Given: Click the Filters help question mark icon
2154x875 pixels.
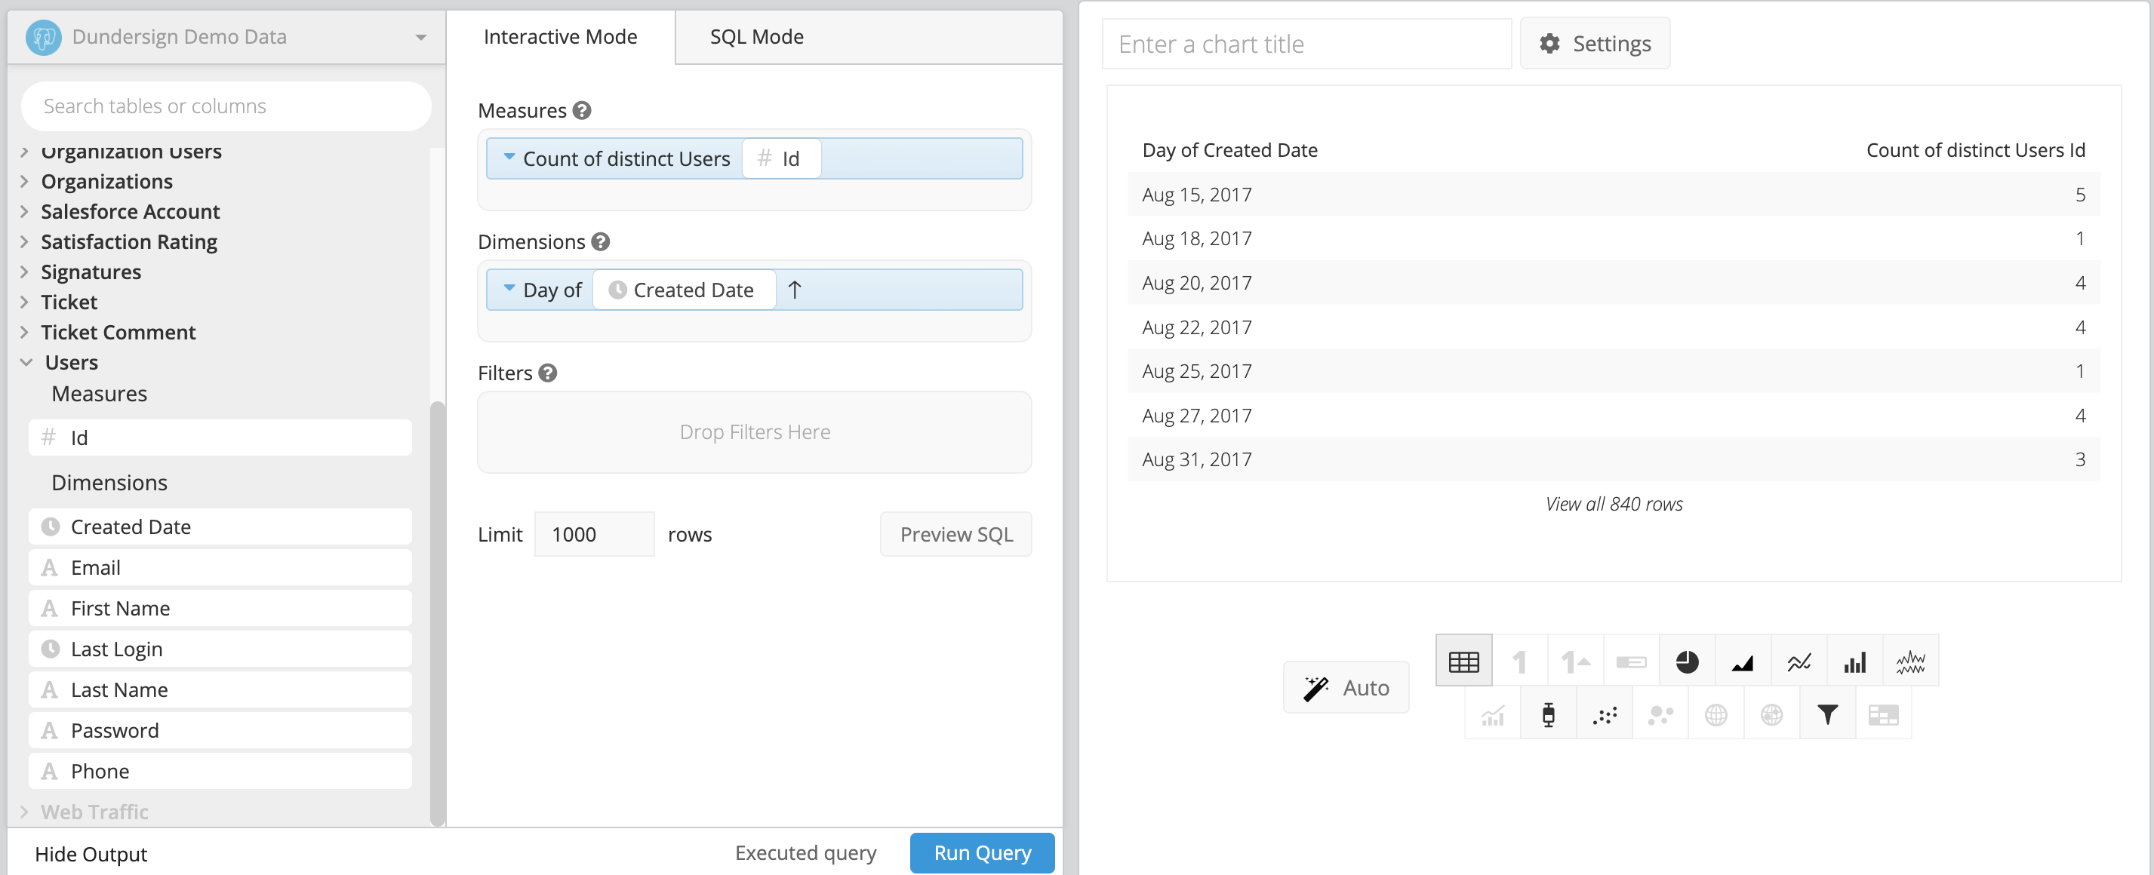Looking at the screenshot, I should (x=548, y=373).
